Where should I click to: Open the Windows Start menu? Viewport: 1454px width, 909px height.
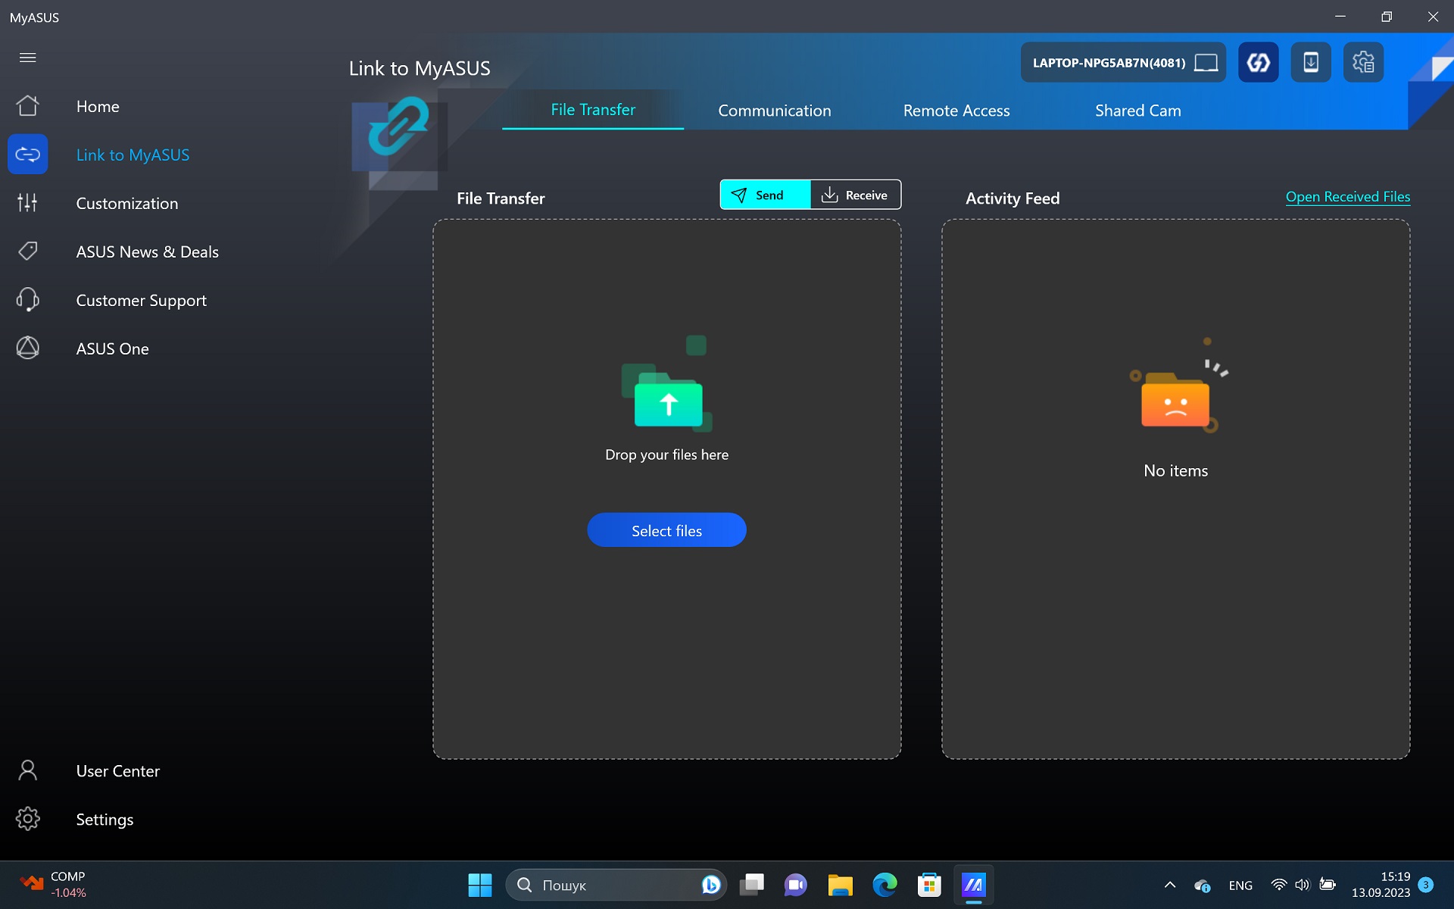pyautogui.click(x=479, y=885)
